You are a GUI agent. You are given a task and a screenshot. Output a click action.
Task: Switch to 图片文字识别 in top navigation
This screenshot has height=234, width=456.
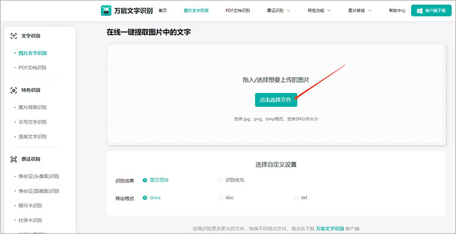click(196, 10)
